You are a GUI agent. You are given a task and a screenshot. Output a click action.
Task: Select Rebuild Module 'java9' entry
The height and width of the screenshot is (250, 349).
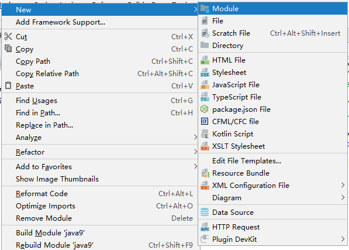point(99,245)
